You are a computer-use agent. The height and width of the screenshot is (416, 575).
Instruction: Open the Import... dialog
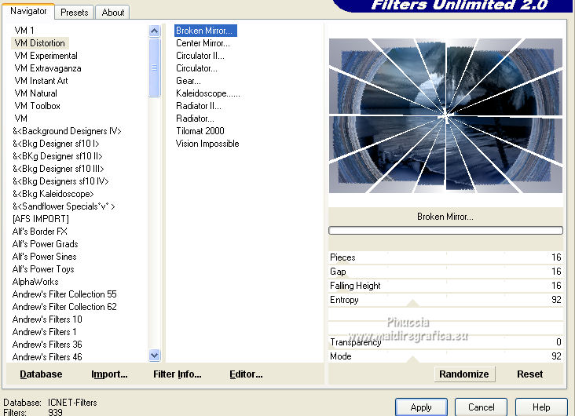point(109,374)
